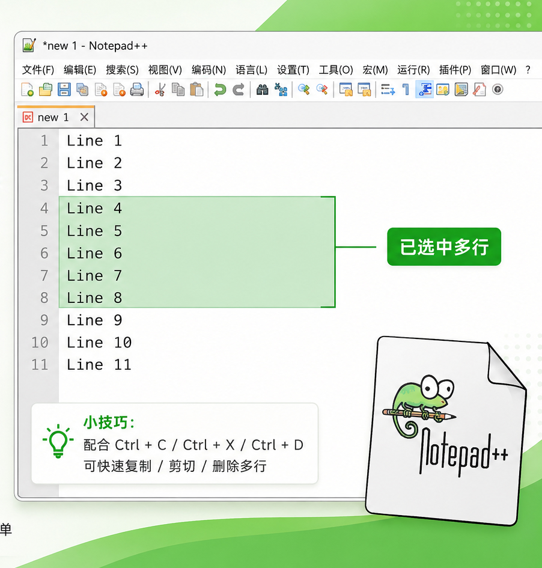This screenshot has height=568, width=542.
Task: Click the unsaved red icon on the 'new 1' tab
Action: coord(28,117)
